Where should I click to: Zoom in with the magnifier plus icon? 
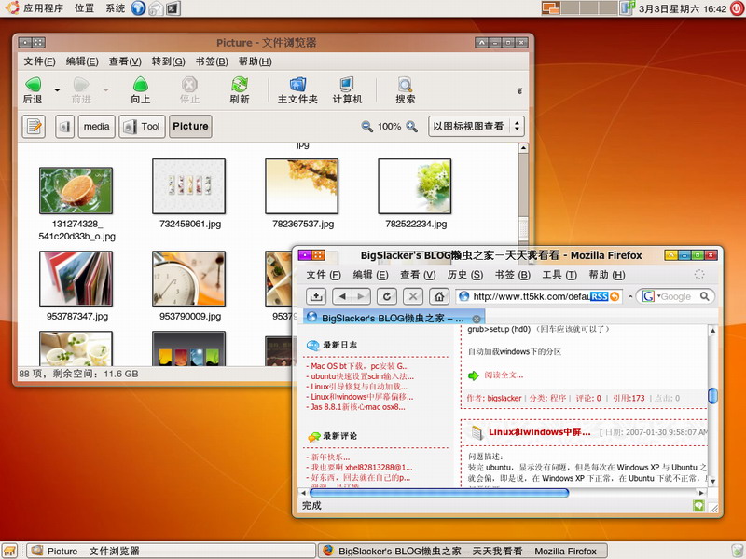pyautogui.click(x=411, y=127)
